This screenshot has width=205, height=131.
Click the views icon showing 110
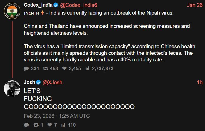tap(64, 125)
